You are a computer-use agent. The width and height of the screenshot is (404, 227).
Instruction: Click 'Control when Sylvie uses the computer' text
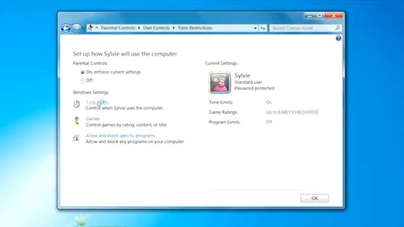pyautogui.click(x=124, y=108)
